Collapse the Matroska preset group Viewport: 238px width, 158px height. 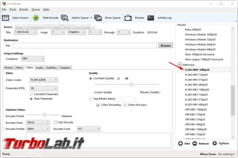(x=179, y=65)
